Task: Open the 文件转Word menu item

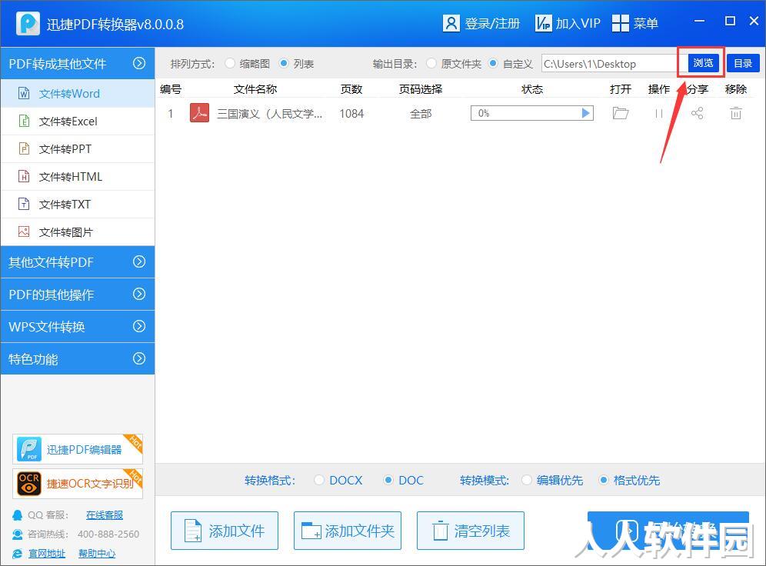Action: tap(78, 93)
